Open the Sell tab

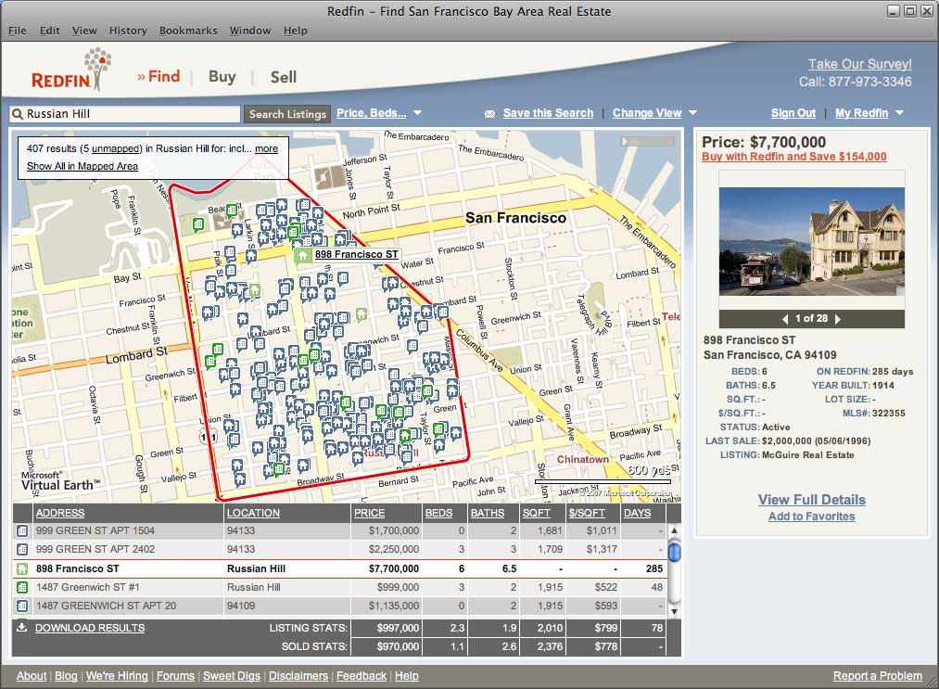point(284,77)
